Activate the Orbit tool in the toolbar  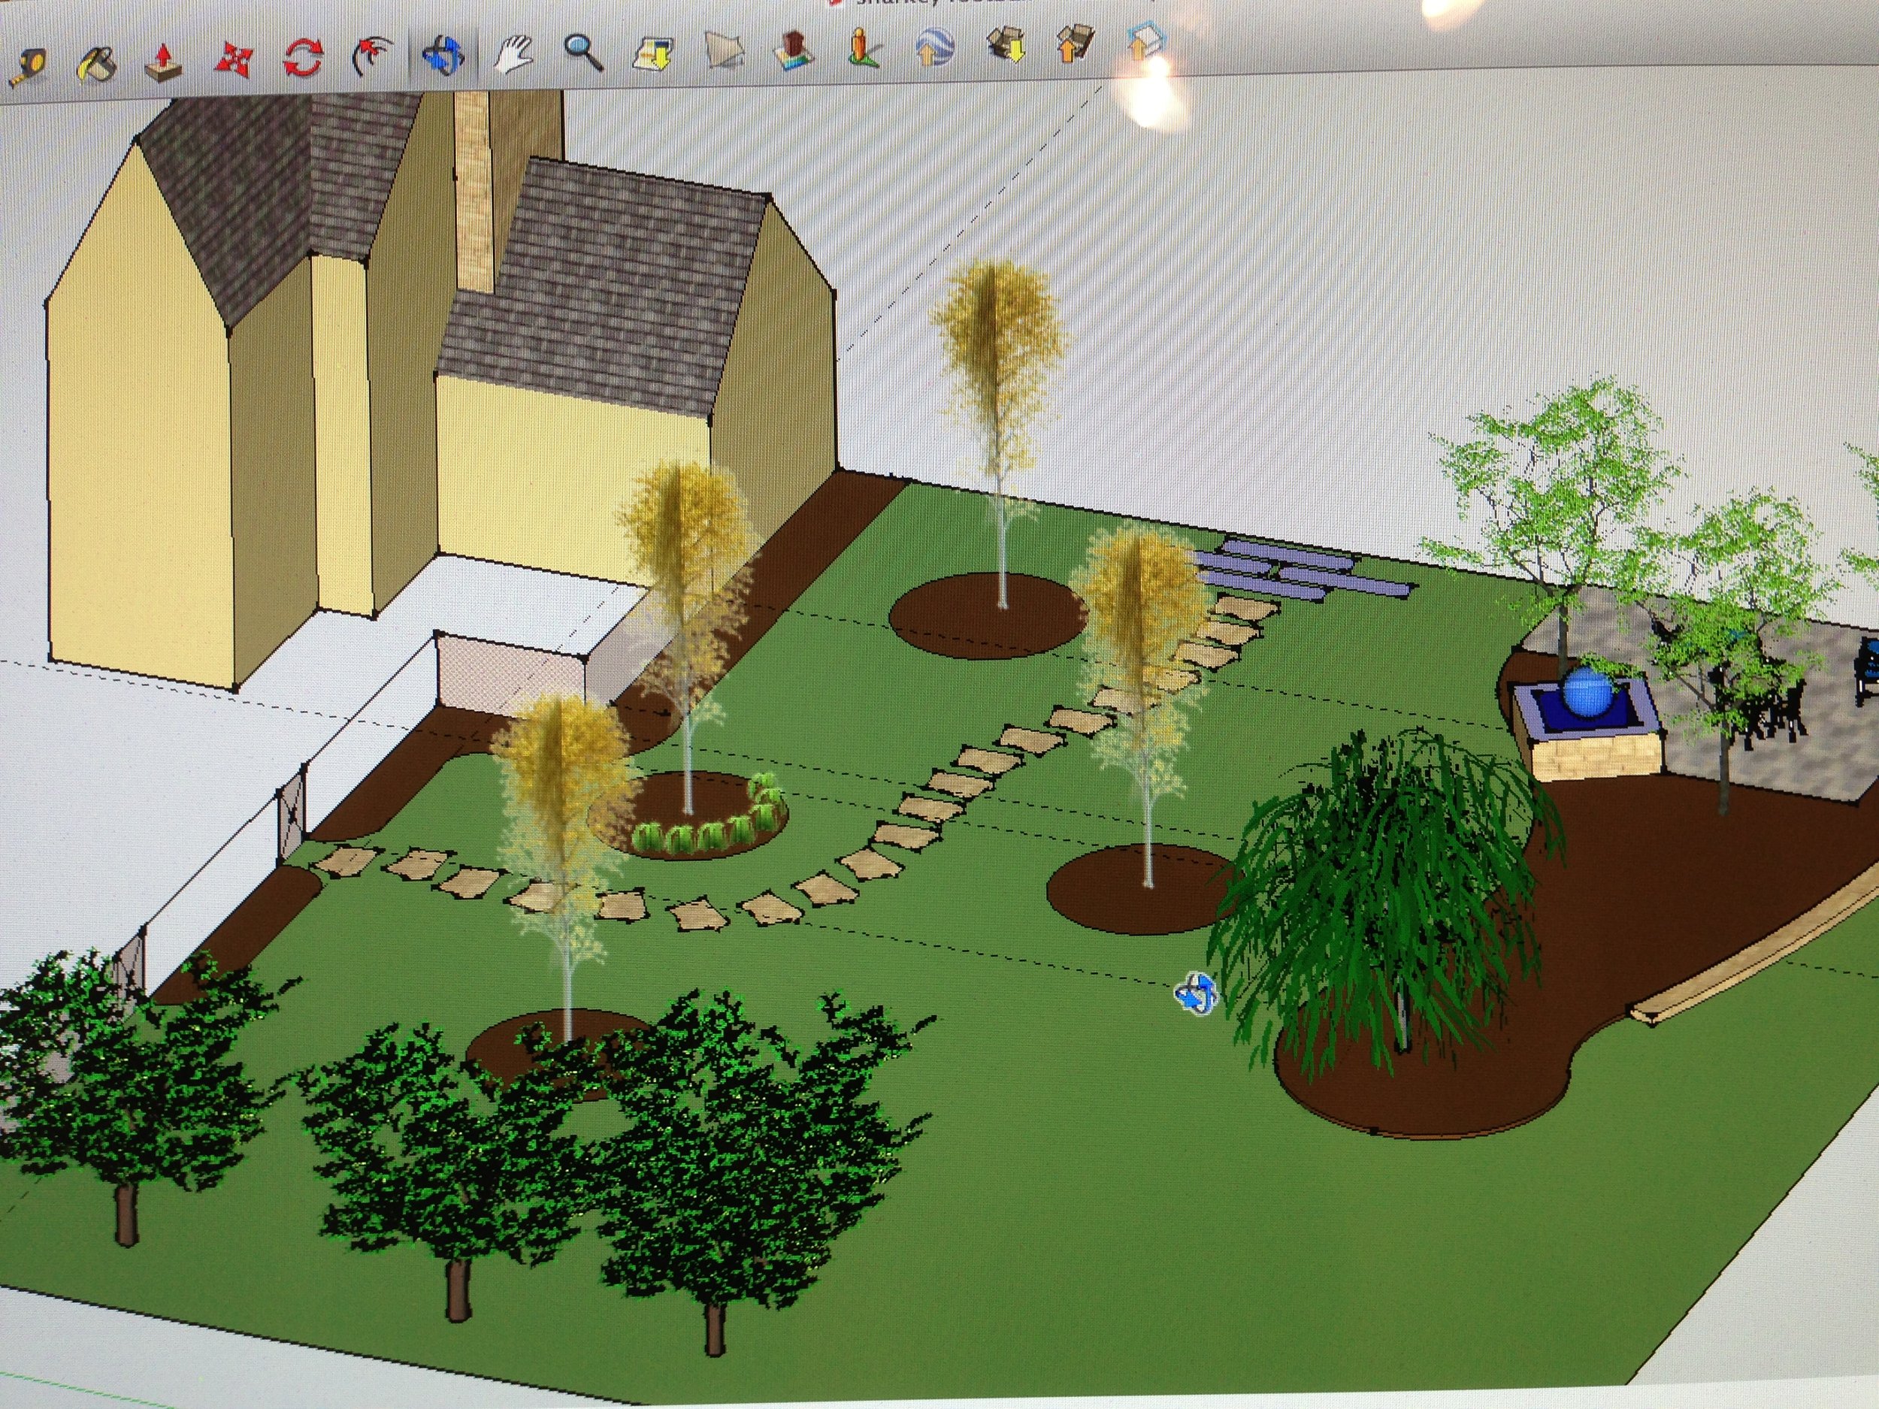(x=443, y=55)
